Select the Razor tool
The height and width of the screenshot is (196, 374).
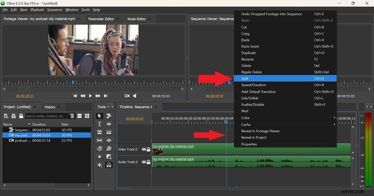click(x=109, y=132)
